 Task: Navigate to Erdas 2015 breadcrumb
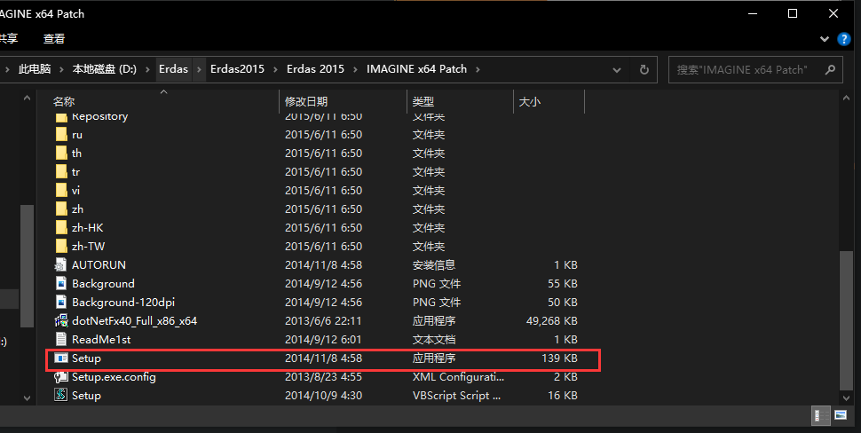point(316,69)
